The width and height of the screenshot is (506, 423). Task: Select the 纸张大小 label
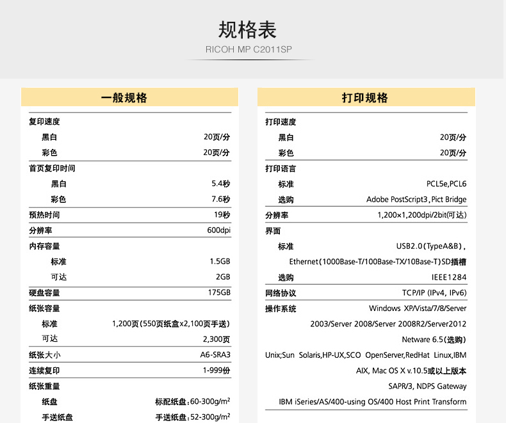[45, 355]
